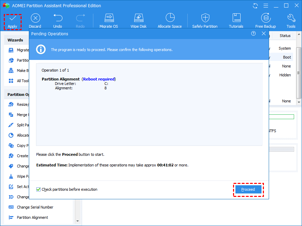Select the Change ID operation in sidebar

[x=19, y=197]
